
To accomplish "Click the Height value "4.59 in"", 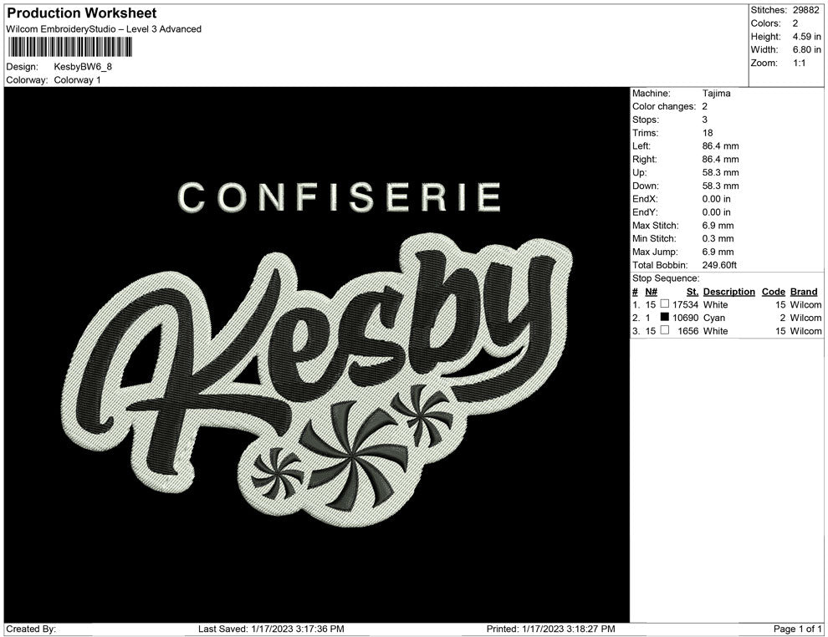I will [x=806, y=37].
